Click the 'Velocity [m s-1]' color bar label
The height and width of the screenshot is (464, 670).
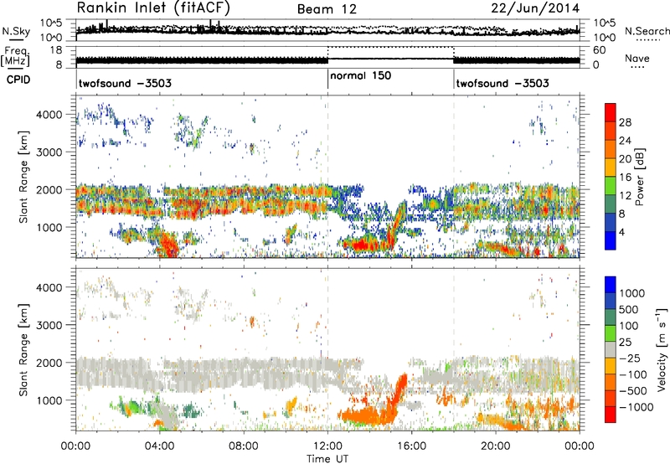[x=662, y=349]
